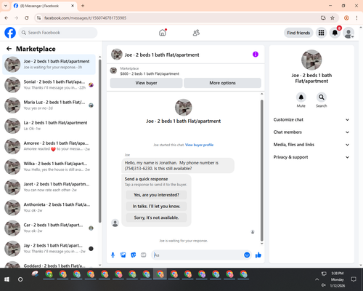
Task: Attach a photo with the image icon
Action: tap(123, 255)
